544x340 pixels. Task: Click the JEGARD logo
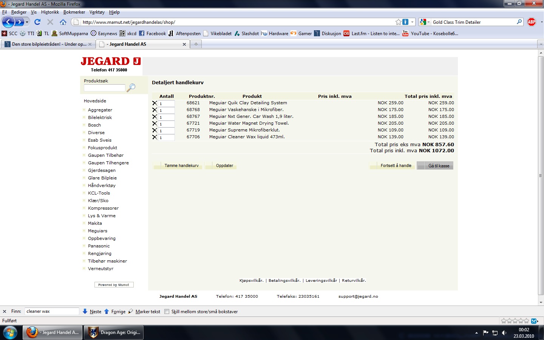pyautogui.click(x=111, y=61)
